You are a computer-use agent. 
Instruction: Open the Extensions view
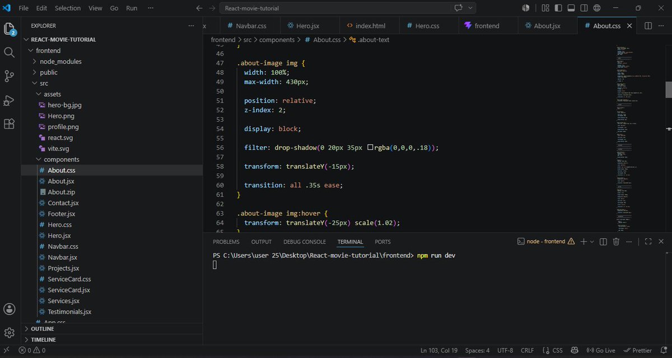coord(9,124)
